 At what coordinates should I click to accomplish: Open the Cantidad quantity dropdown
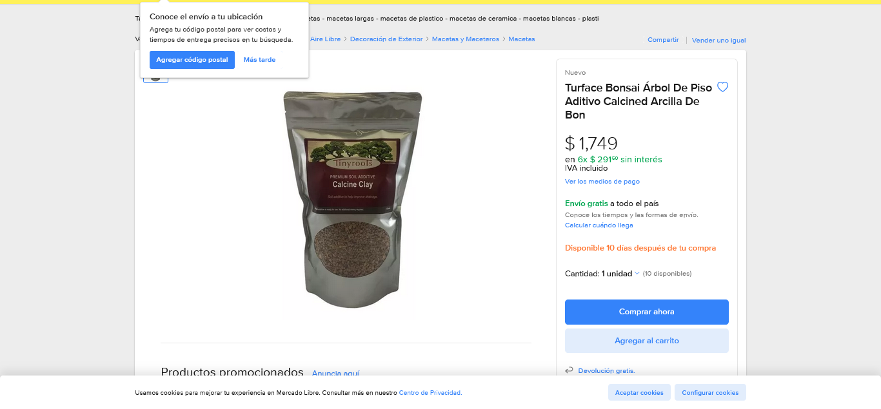[x=620, y=274]
